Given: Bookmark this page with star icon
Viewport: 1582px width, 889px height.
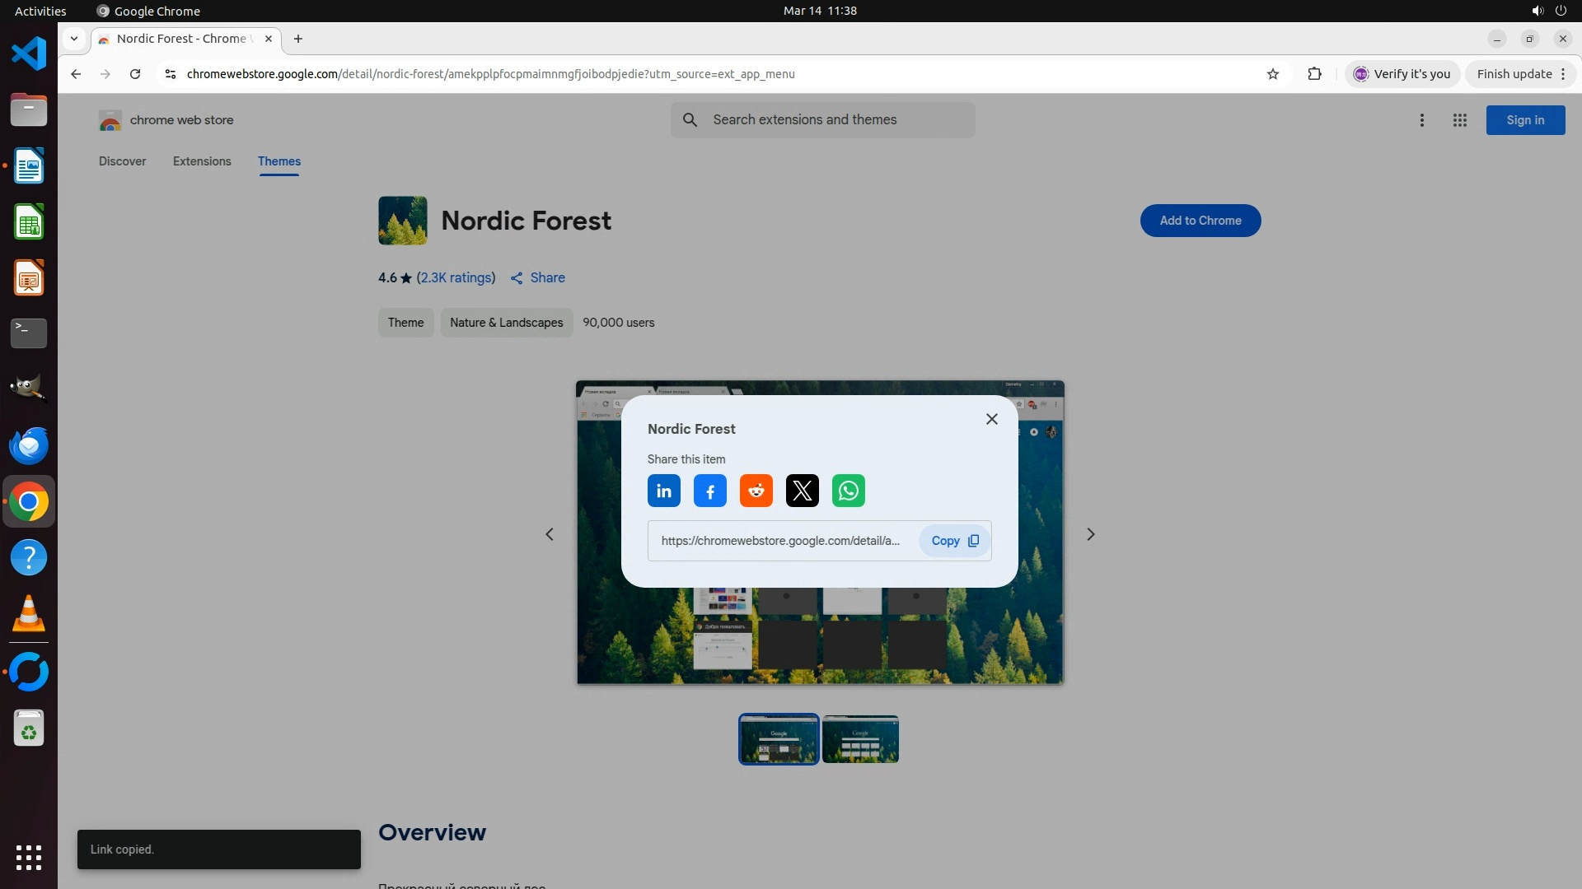Looking at the screenshot, I should tap(1272, 74).
